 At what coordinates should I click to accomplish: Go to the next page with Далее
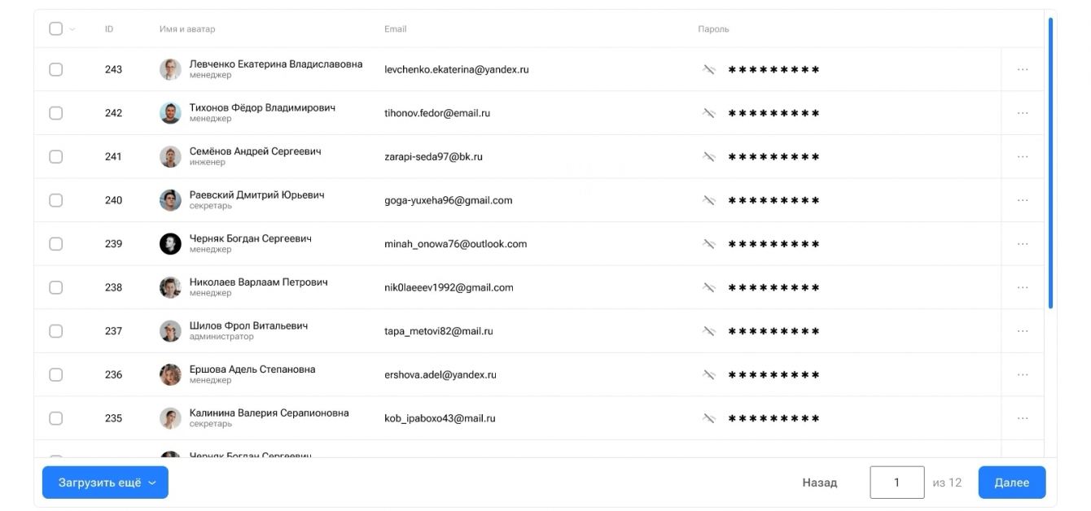pyautogui.click(x=1011, y=483)
